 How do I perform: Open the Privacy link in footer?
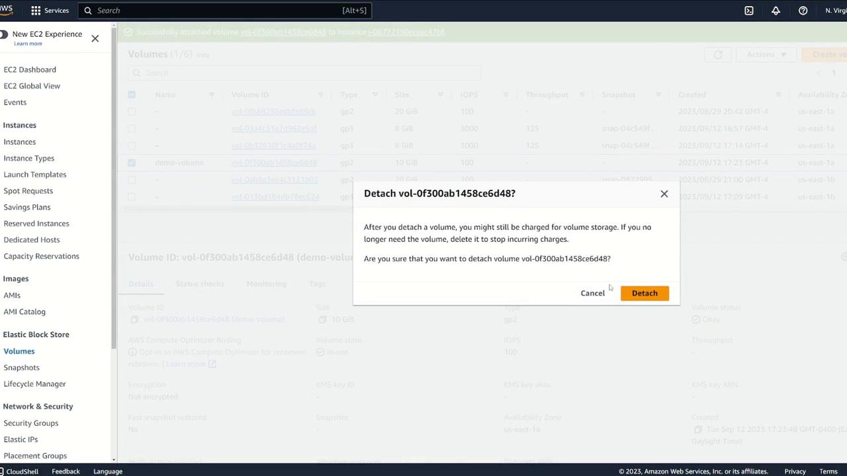tap(795, 471)
